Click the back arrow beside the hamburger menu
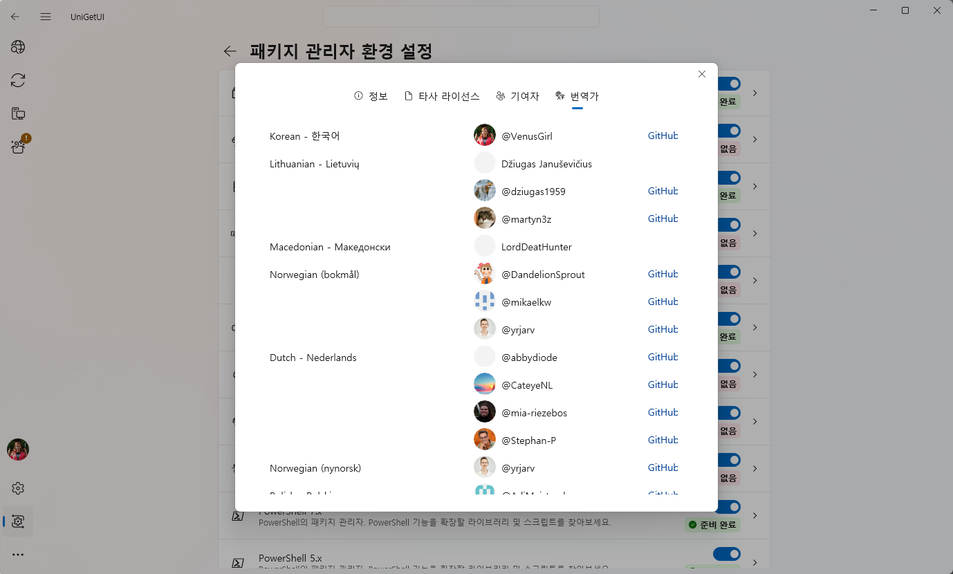 coord(15,17)
